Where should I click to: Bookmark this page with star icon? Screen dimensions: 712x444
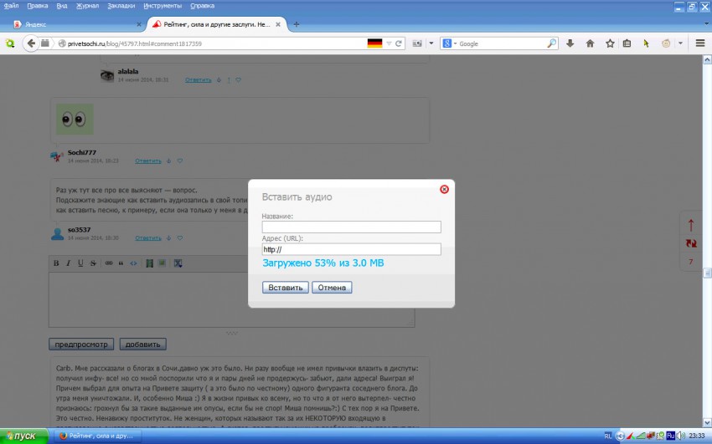pos(609,43)
